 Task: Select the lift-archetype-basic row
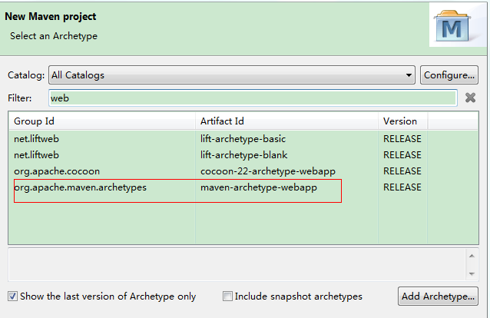(x=243, y=138)
